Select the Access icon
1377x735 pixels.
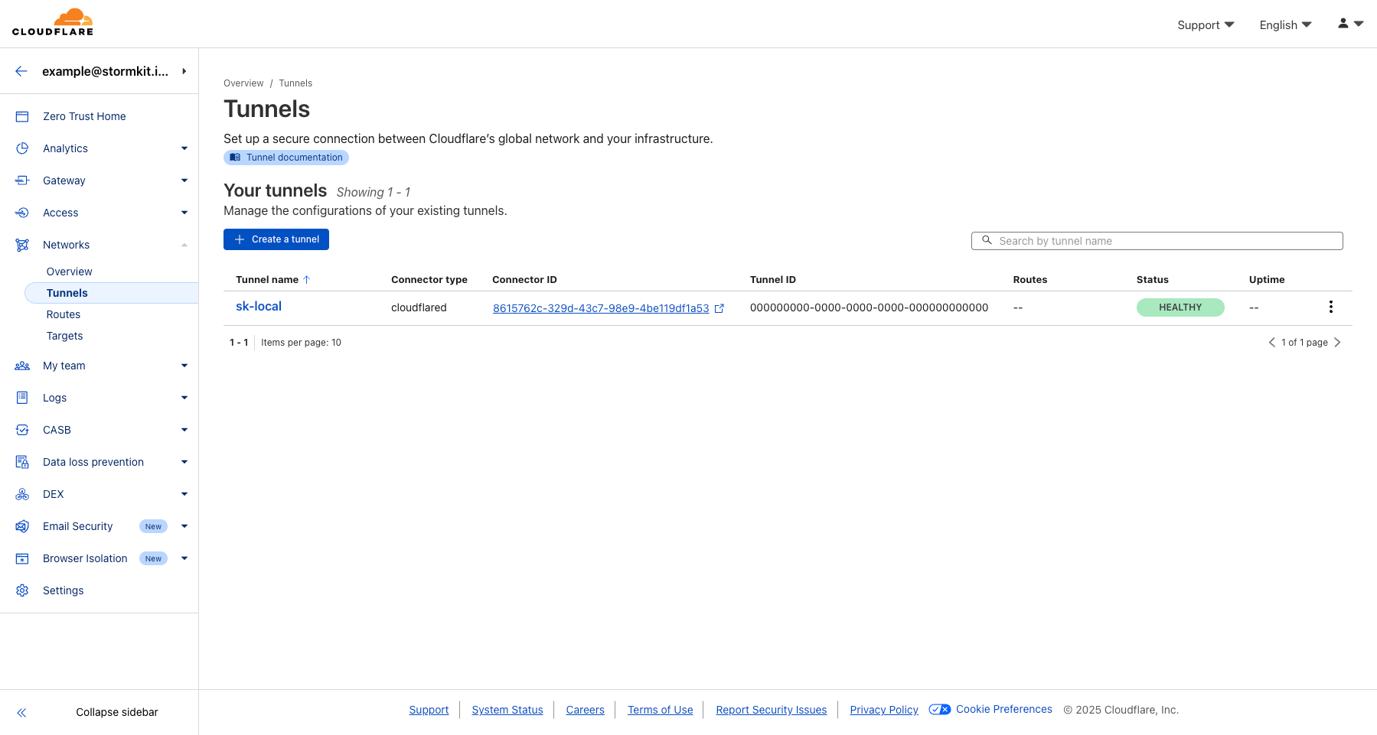[x=21, y=213]
